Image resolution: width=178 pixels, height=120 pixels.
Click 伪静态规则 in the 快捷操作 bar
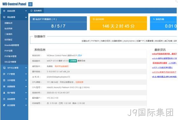click(x=105, y=41)
